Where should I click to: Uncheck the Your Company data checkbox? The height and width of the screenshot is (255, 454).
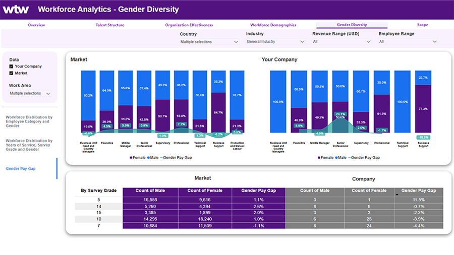(x=12, y=67)
